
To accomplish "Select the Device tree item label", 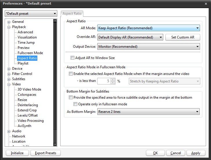I will pos(17,69).
